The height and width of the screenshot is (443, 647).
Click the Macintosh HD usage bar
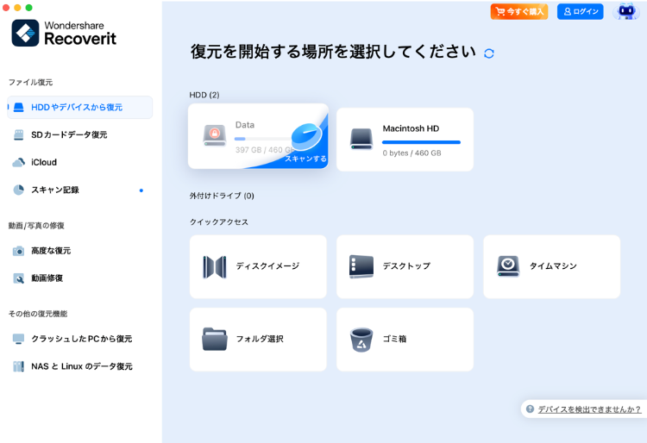click(x=421, y=142)
